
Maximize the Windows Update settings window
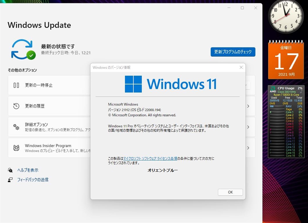tap(242, 8)
